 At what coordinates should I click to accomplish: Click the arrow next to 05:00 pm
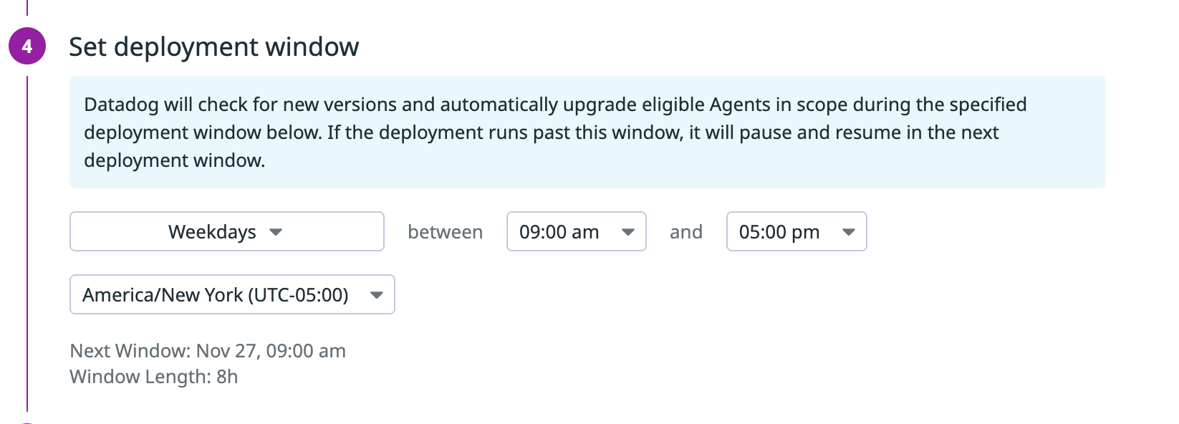(849, 232)
